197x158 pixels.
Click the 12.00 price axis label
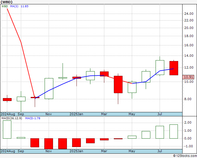tap(189, 67)
